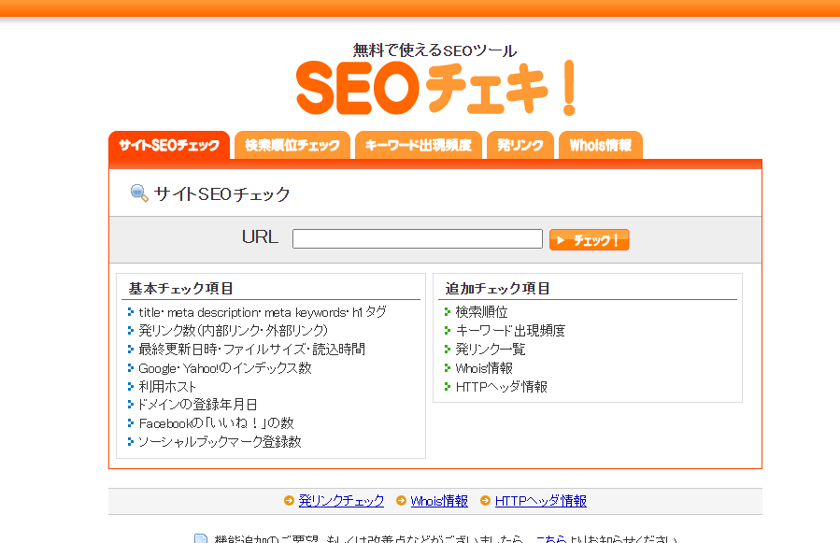
Task: Open the サイトSEOチェック tab
Action: [169, 146]
